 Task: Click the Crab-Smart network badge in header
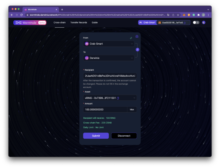tap(147, 23)
